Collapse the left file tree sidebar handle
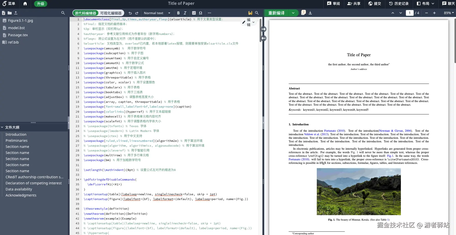 point(69,123)
